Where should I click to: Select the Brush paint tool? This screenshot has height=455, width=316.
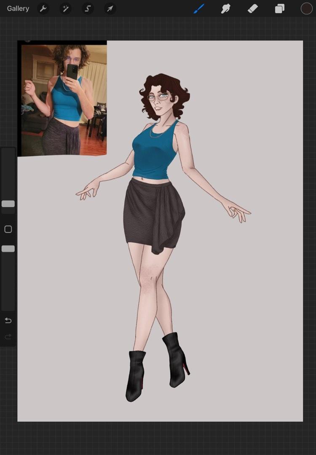[x=199, y=9]
